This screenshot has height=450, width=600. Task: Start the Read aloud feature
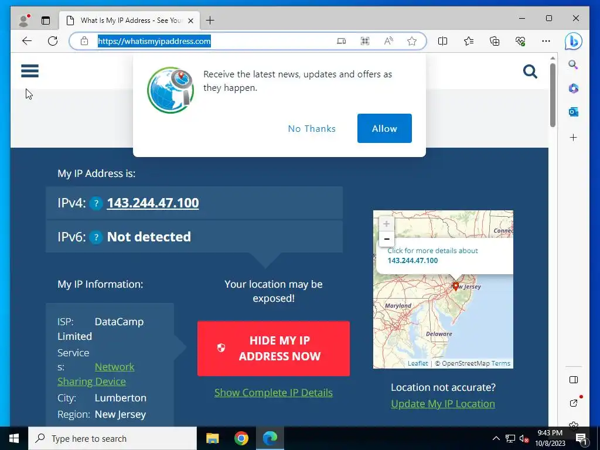[x=388, y=41]
